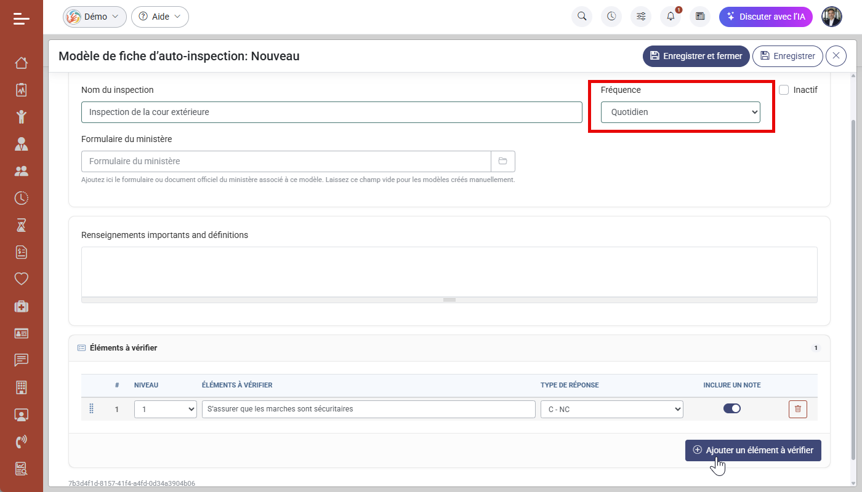
Task: Check the Inactif checkbox
Action: coord(784,90)
